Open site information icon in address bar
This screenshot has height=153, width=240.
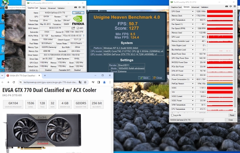point(21,82)
